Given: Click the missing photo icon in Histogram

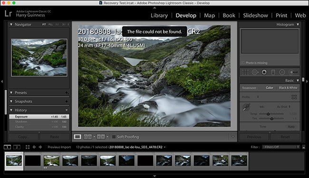Looking at the screenshot, I should click(x=243, y=63).
